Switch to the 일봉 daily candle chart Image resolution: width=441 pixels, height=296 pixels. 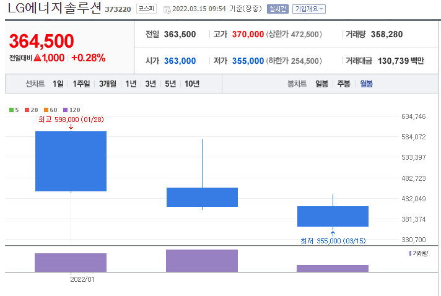click(x=321, y=84)
